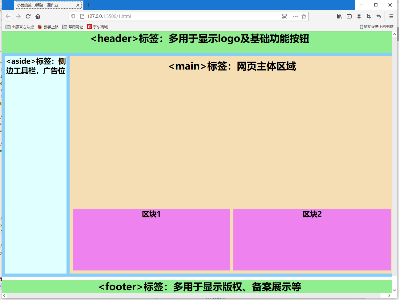Generate QR code for this page
Image resolution: width=399 pixels, height=300 pixels.
tap(284, 16)
